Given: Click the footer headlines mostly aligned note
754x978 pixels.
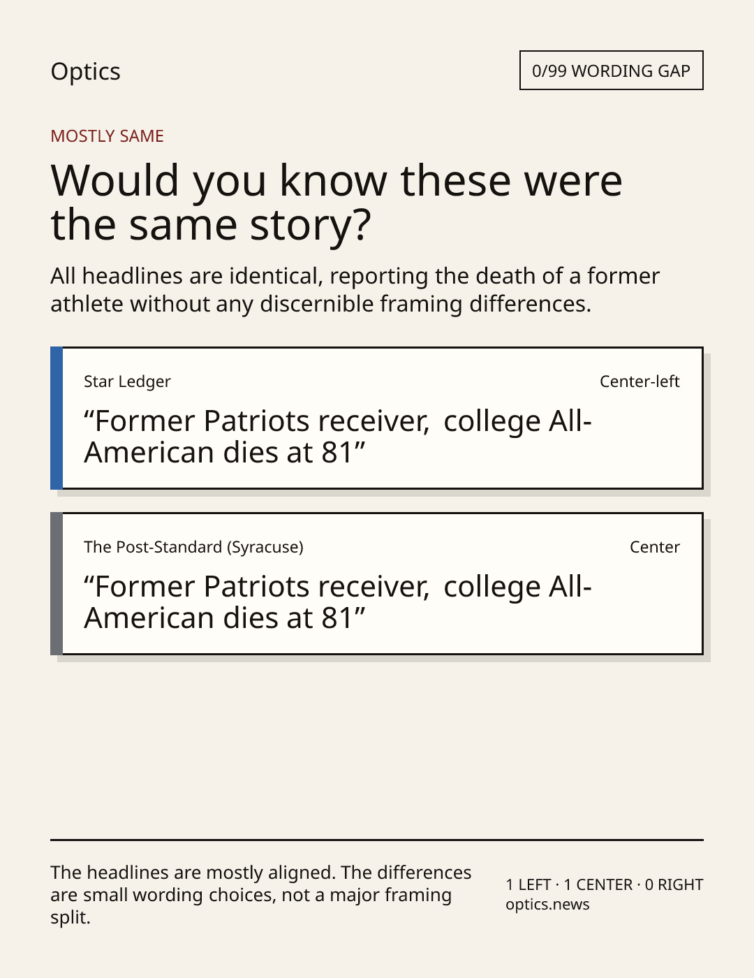Looking at the screenshot, I should click(x=261, y=895).
